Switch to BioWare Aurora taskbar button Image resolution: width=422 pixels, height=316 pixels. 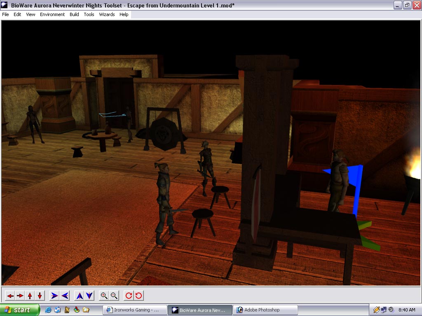point(200,310)
